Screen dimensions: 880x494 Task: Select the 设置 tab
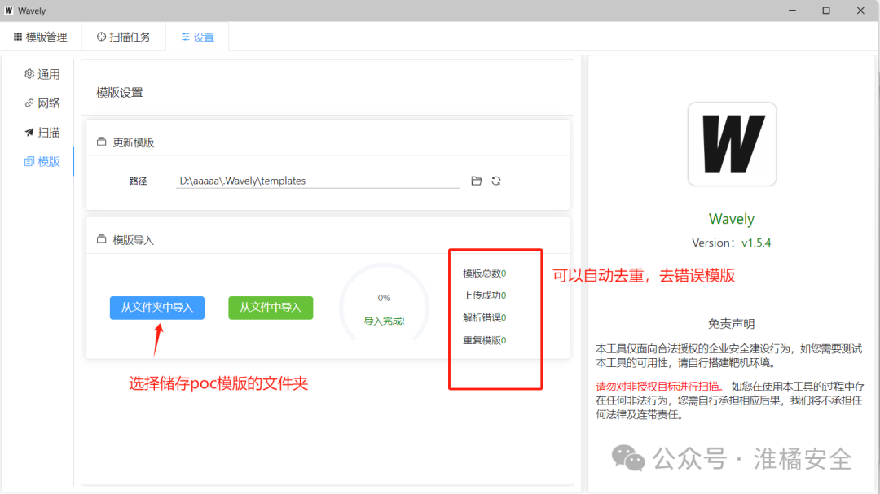[197, 37]
